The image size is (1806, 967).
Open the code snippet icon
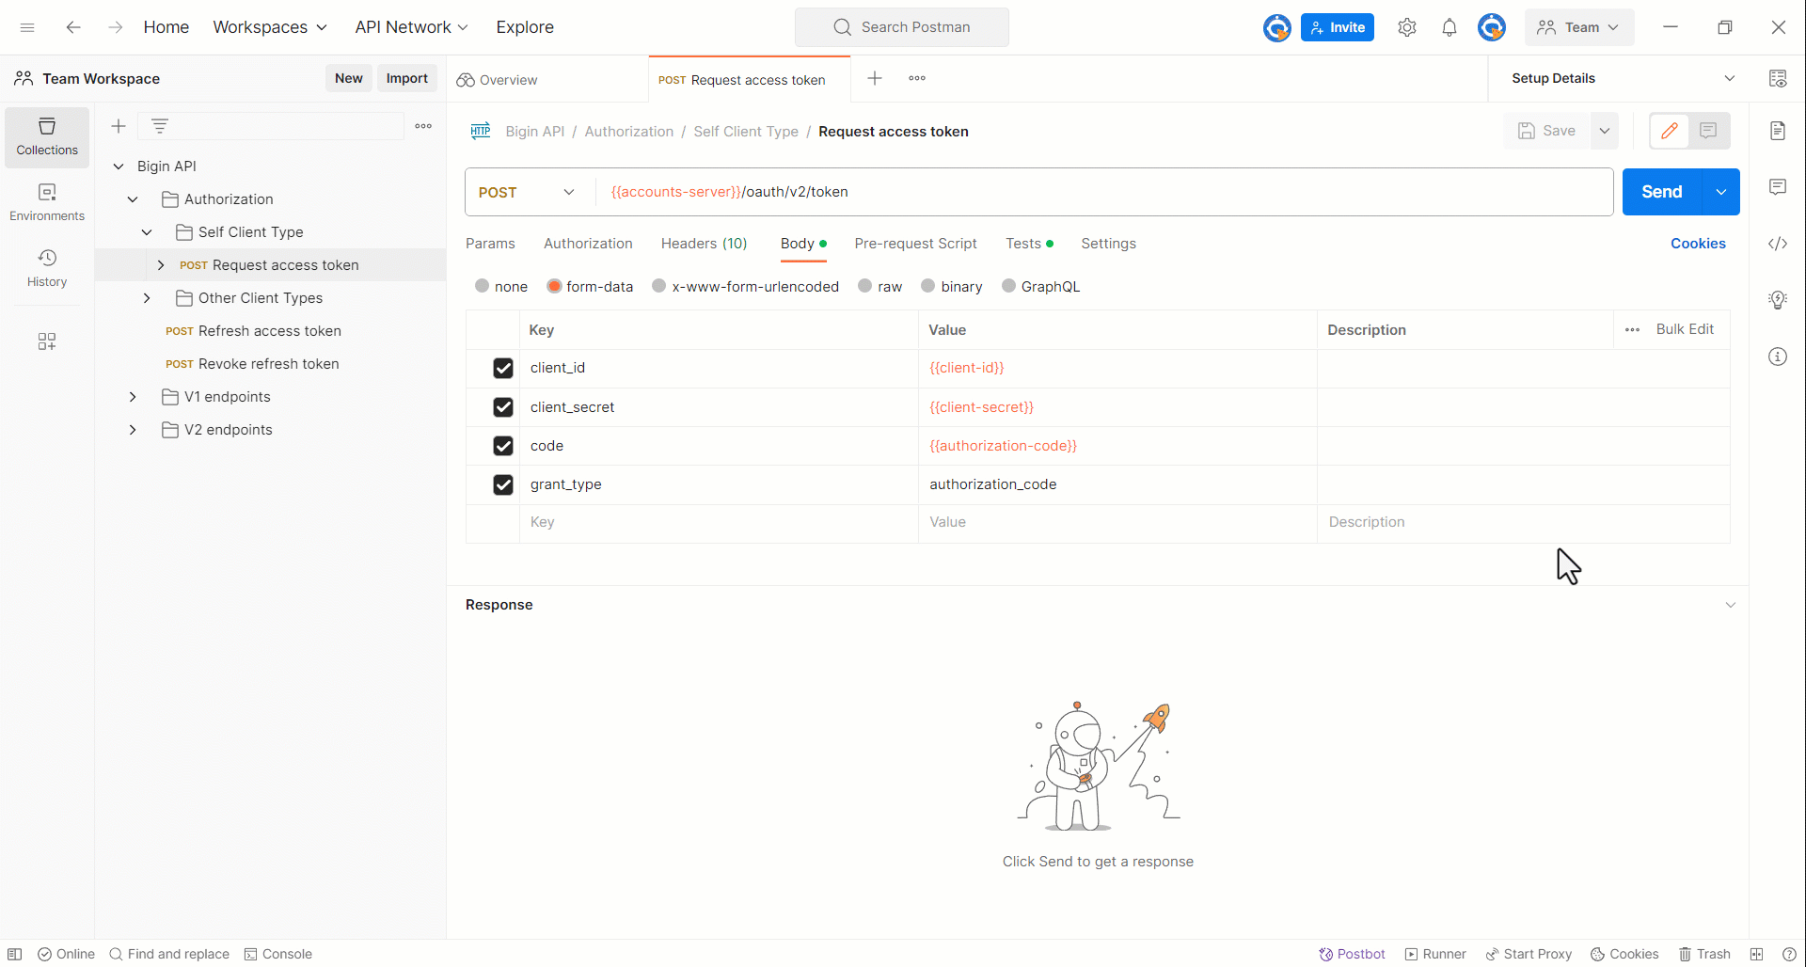click(x=1778, y=244)
